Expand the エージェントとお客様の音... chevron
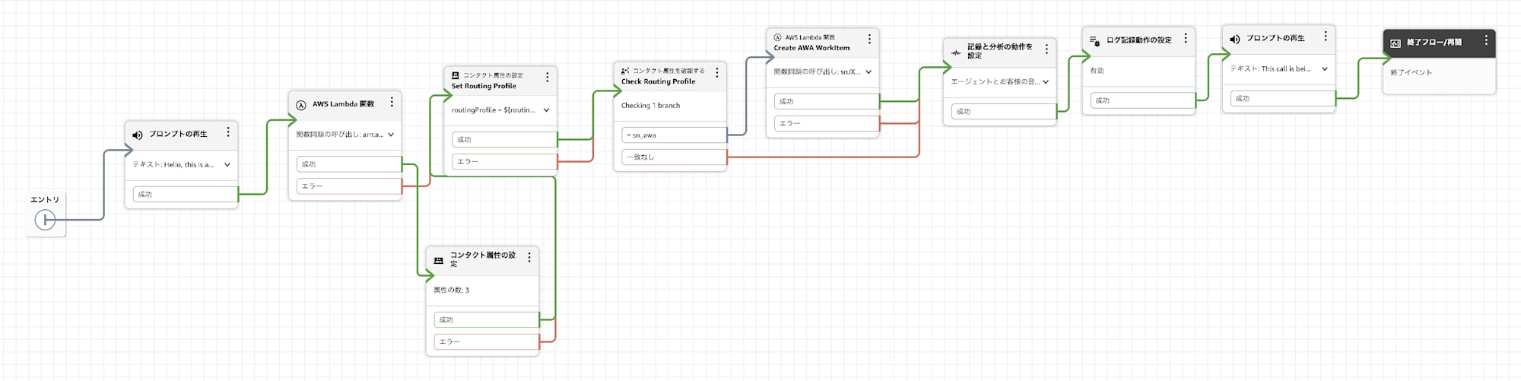The width and height of the screenshot is (1521, 381). (x=1046, y=82)
